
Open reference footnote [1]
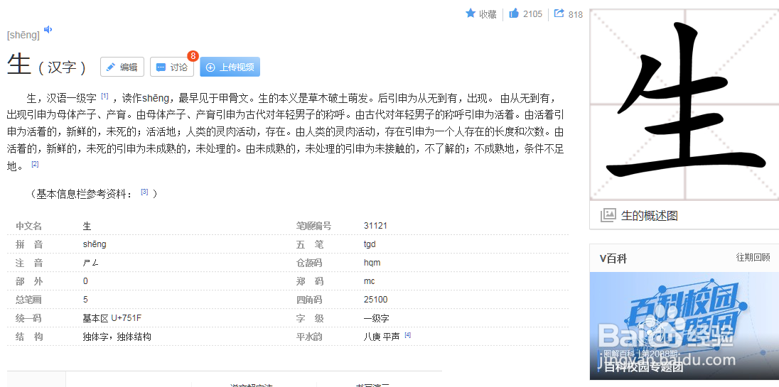104,96
